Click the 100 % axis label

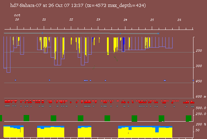pyautogui.click(x=201, y=124)
